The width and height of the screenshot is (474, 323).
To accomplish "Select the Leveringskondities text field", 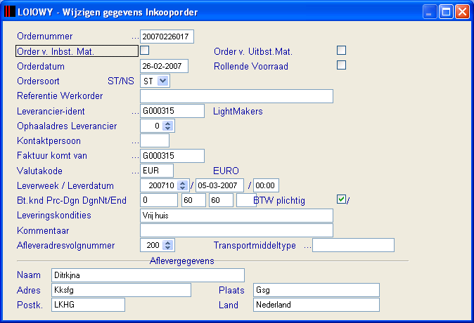I will point(236,216).
